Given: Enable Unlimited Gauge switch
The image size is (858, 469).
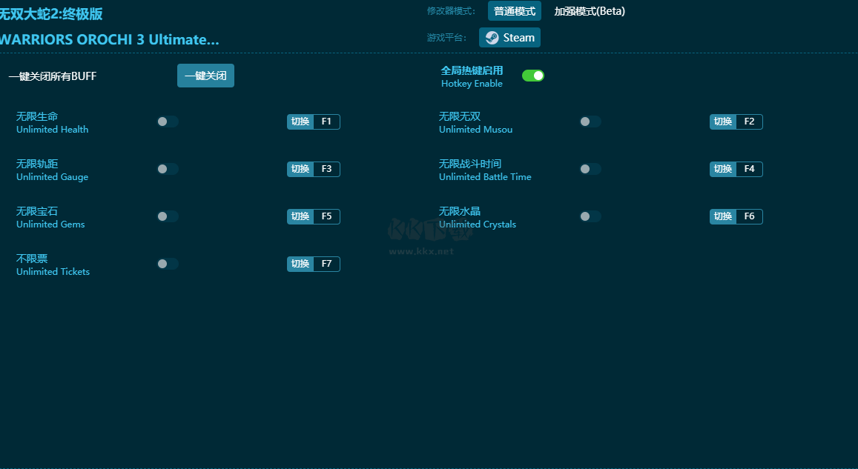Looking at the screenshot, I should tap(168, 169).
